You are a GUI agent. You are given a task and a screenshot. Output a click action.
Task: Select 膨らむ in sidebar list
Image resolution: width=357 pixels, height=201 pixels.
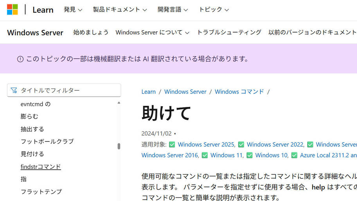[29, 116]
